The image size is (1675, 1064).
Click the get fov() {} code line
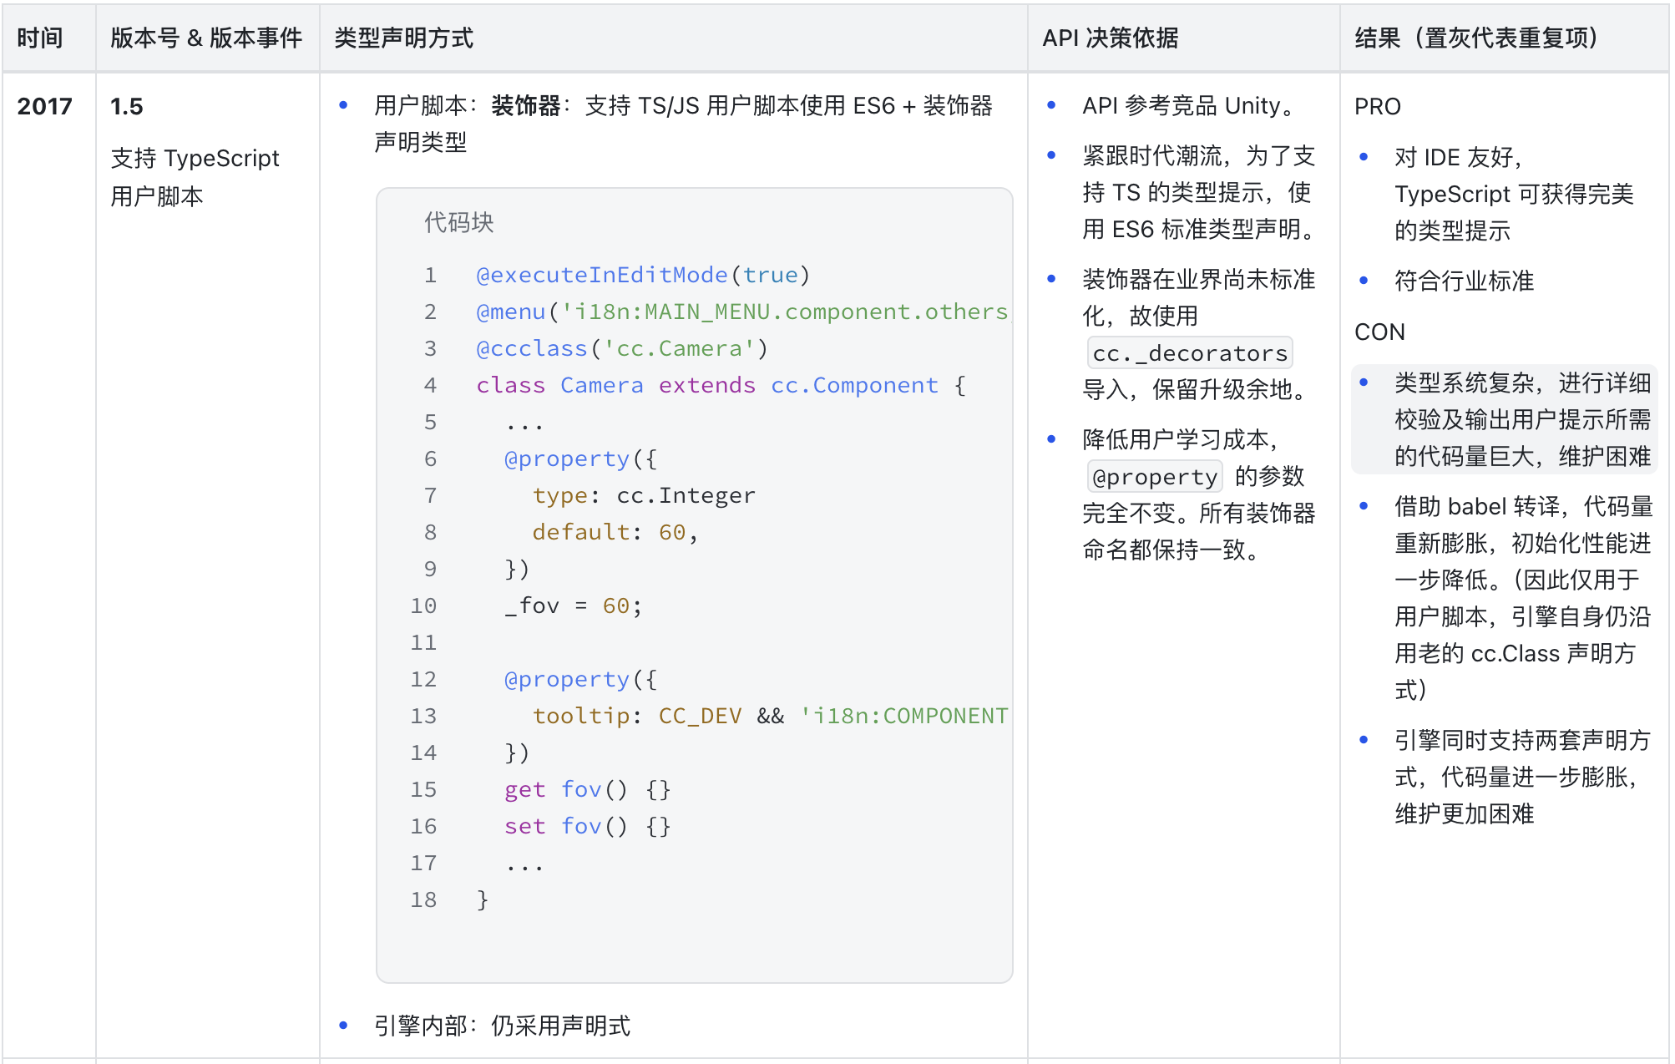coord(587,789)
